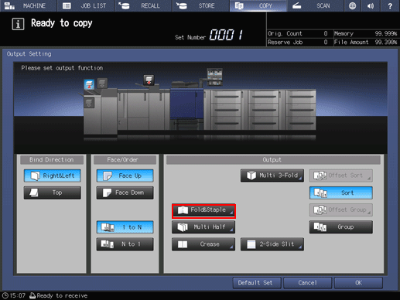The width and height of the screenshot is (400, 300).
Task: Open help with the question mark icon
Action: [x=390, y=5]
